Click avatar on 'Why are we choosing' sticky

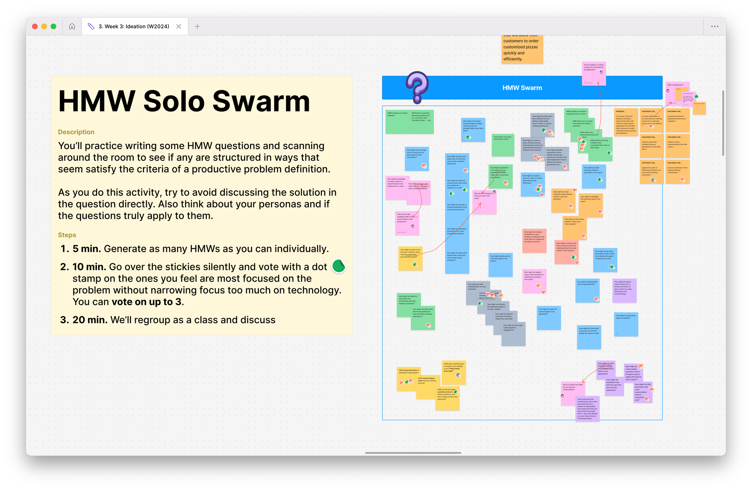pyautogui.click(x=494, y=192)
